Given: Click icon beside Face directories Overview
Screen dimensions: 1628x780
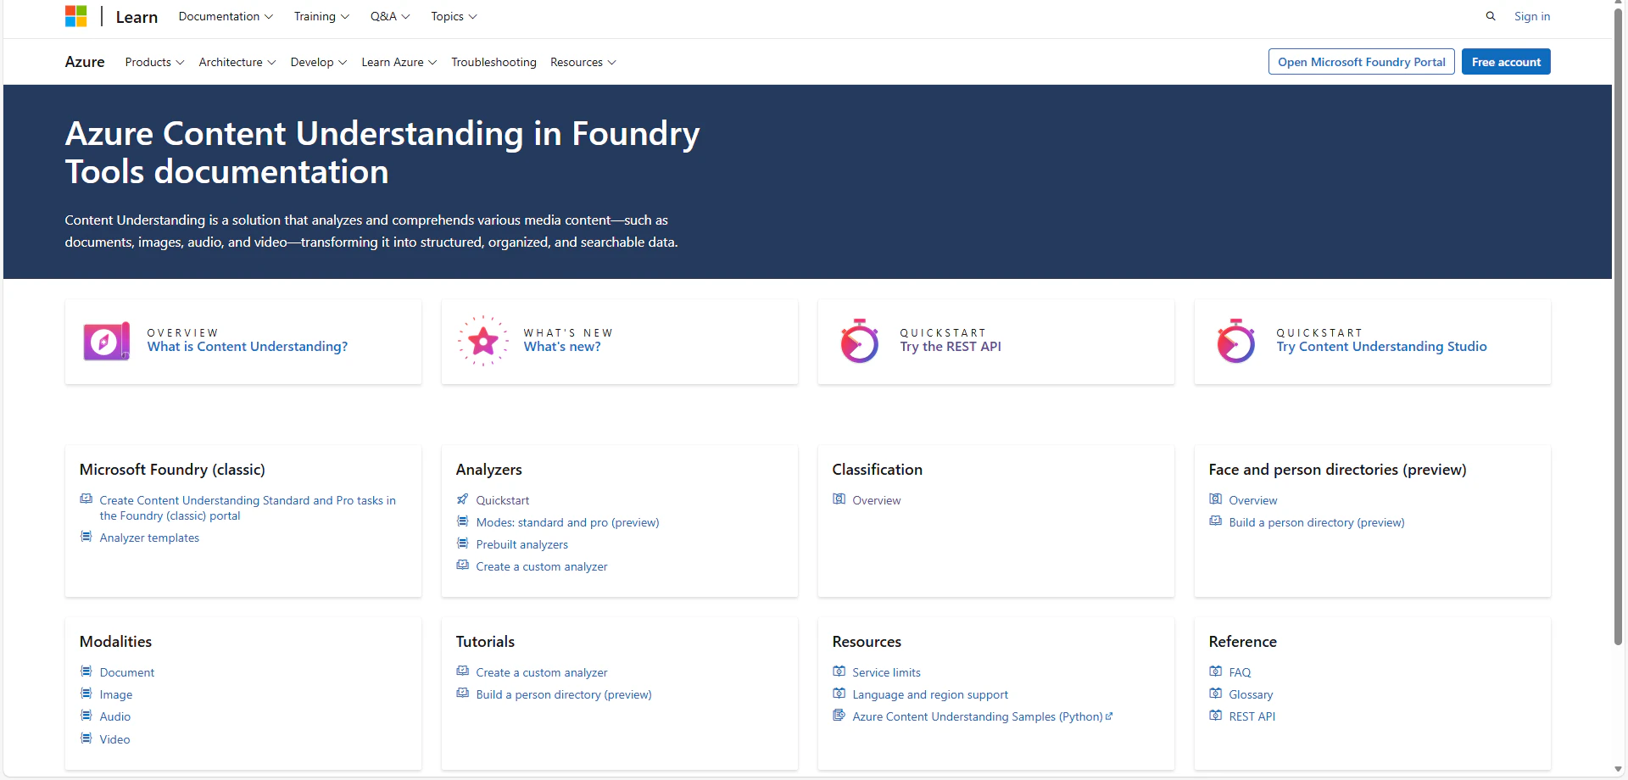Looking at the screenshot, I should 1215,499.
